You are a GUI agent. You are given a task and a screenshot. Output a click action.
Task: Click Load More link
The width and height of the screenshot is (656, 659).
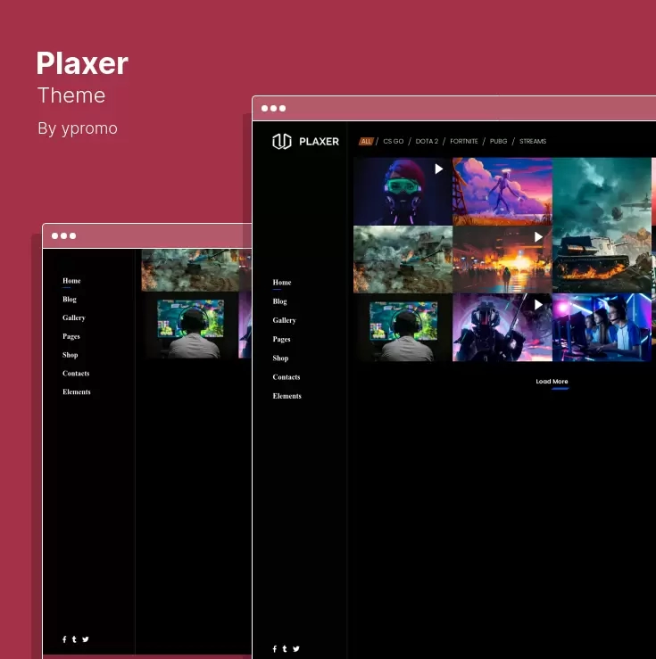click(552, 382)
